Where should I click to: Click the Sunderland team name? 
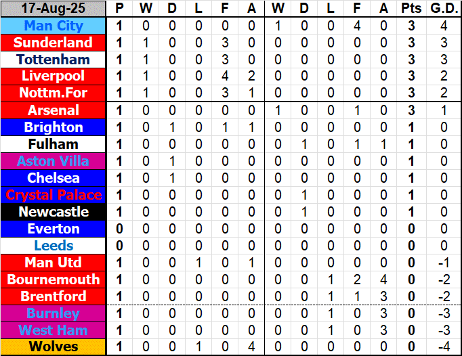pyautogui.click(x=54, y=43)
